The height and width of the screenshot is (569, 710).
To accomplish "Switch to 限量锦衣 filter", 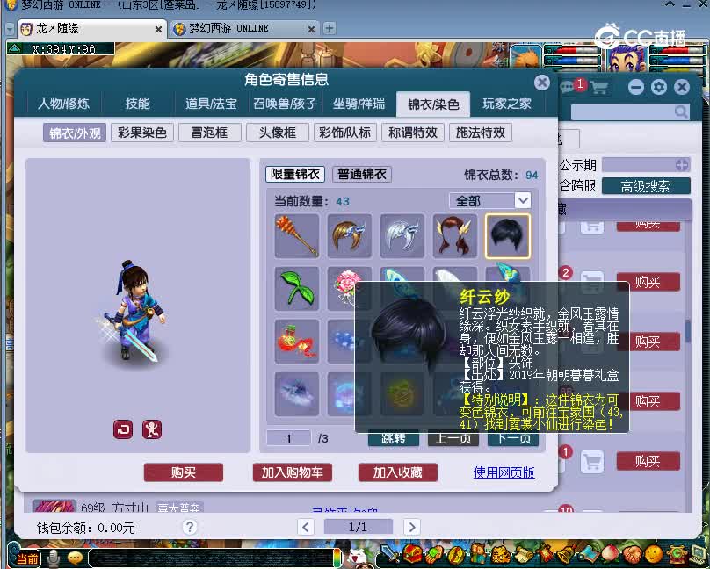I will tap(295, 174).
